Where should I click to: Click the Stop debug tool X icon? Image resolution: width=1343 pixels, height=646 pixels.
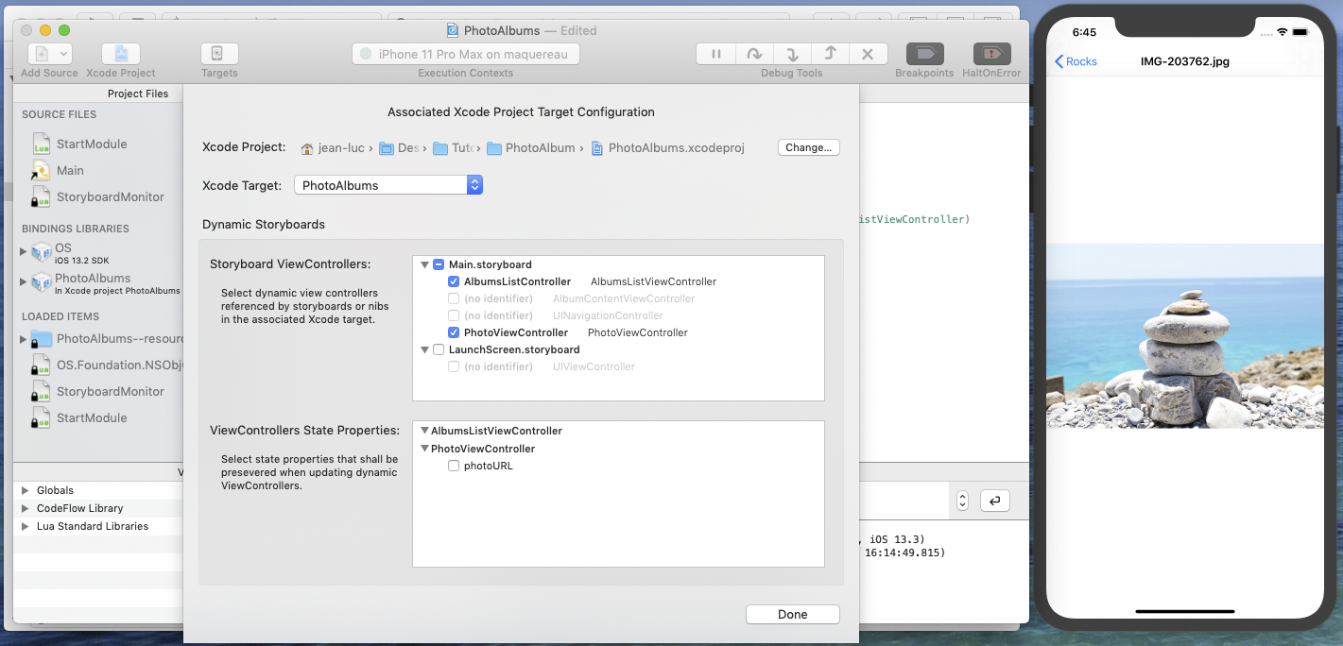868,54
